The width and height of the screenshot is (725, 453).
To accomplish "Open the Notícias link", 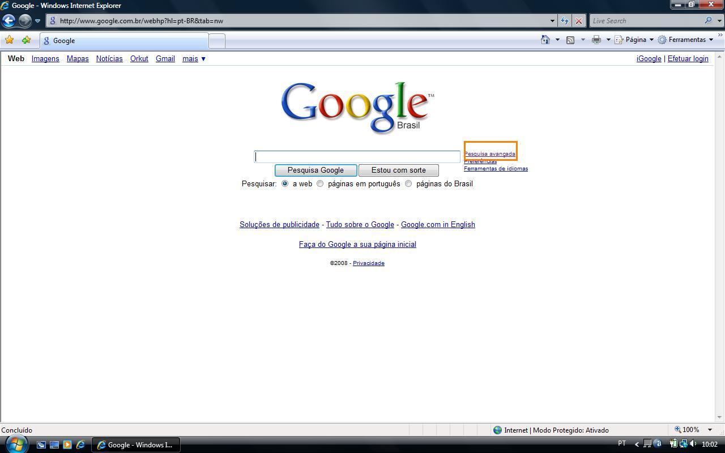I will (109, 58).
